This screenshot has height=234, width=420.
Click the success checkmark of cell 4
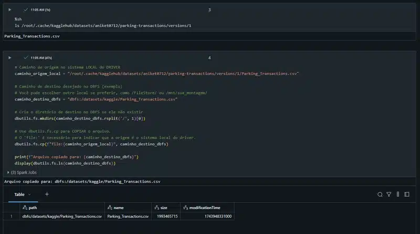26,58
